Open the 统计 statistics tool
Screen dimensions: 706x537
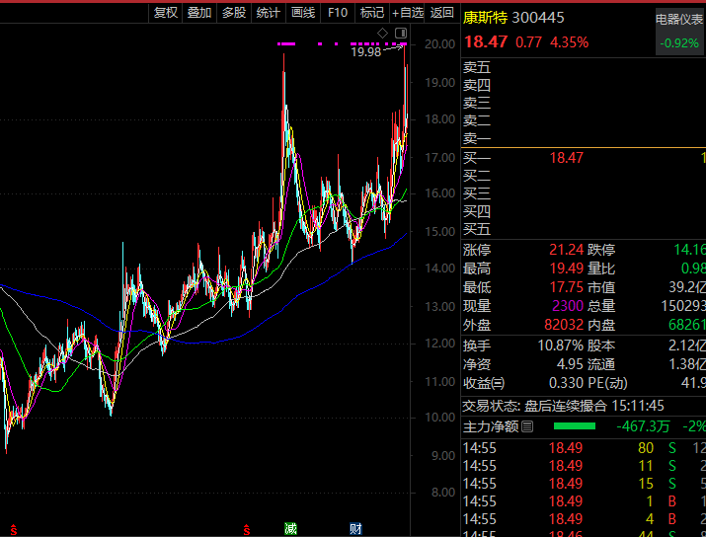(268, 13)
